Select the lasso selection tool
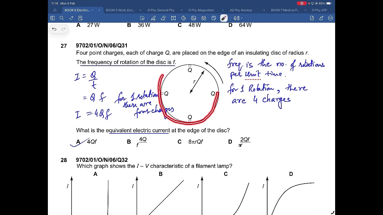383x215 pixels. click(x=142, y=18)
